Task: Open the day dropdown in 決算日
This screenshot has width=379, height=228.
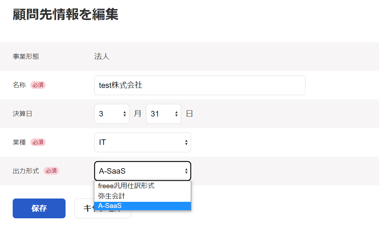Action: pos(163,114)
